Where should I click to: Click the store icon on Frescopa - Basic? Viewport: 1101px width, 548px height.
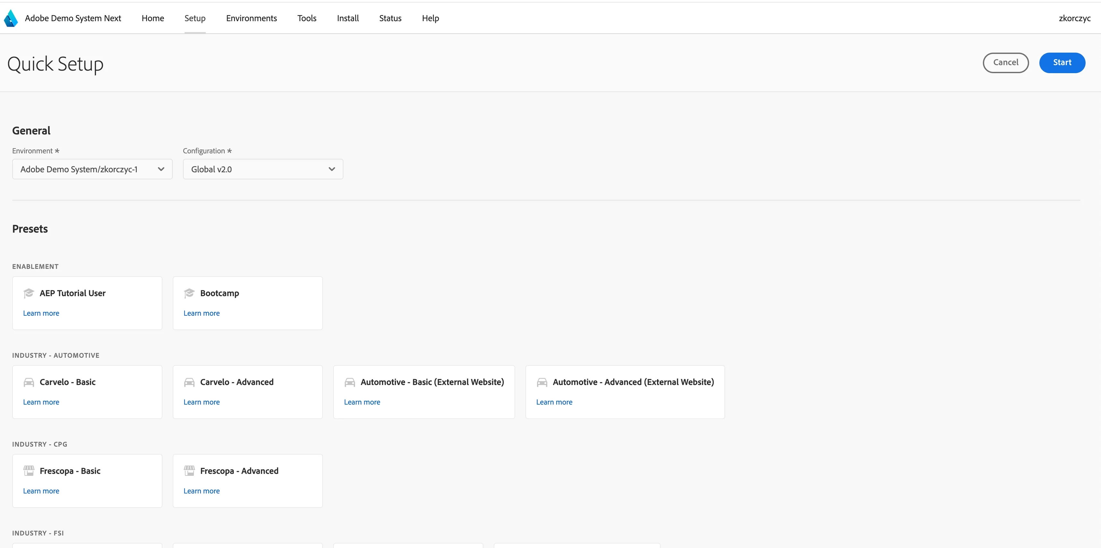pyautogui.click(x=29, y=471)
